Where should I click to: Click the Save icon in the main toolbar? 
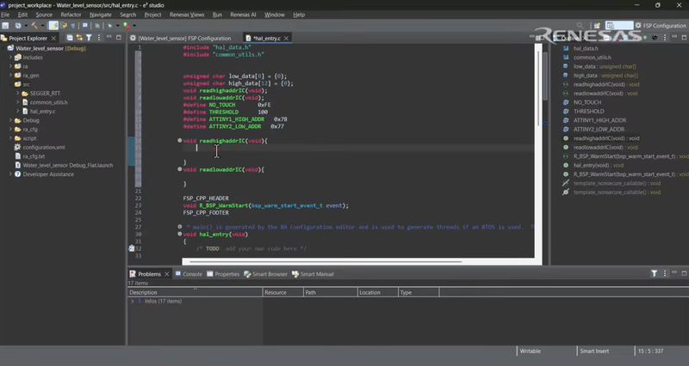pos(5,26)
